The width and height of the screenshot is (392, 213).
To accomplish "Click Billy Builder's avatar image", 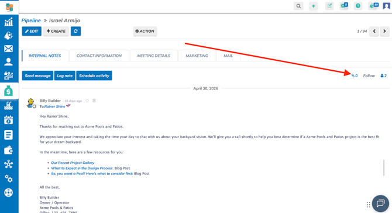I will coord(31,103).
